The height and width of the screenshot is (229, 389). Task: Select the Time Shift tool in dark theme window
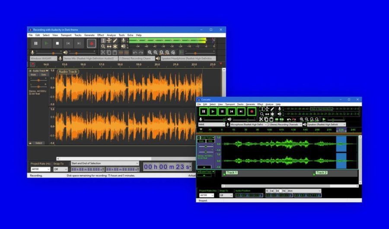coord(109,46)
